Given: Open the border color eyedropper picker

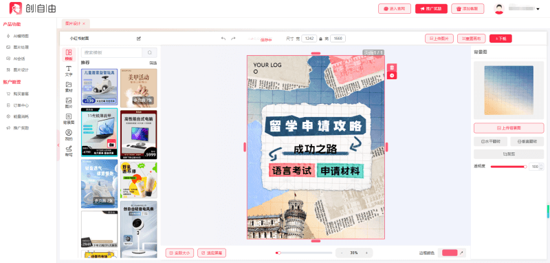Looking at the screenshot, I should point(461,253).
